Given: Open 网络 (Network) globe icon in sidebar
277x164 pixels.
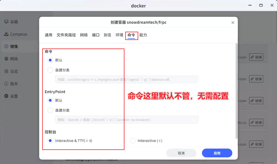Looking at the screenshot, I should (6, 59).
